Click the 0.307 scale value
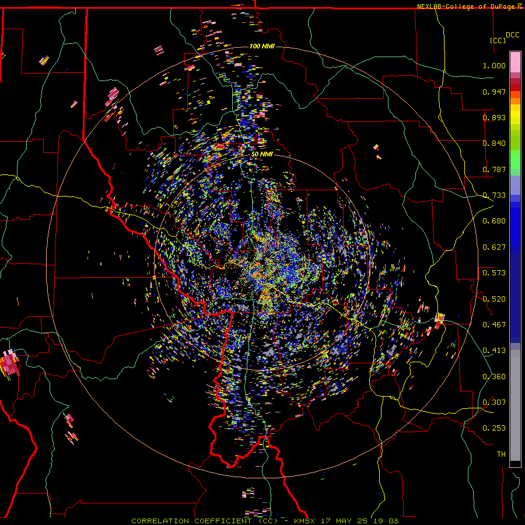Viewport: 525px width, 525px height. pos(494,402)
